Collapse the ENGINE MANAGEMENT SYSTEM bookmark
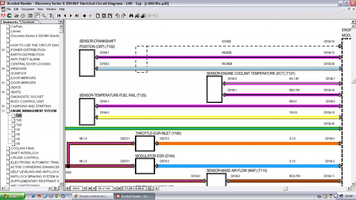 tap(3, 111)
